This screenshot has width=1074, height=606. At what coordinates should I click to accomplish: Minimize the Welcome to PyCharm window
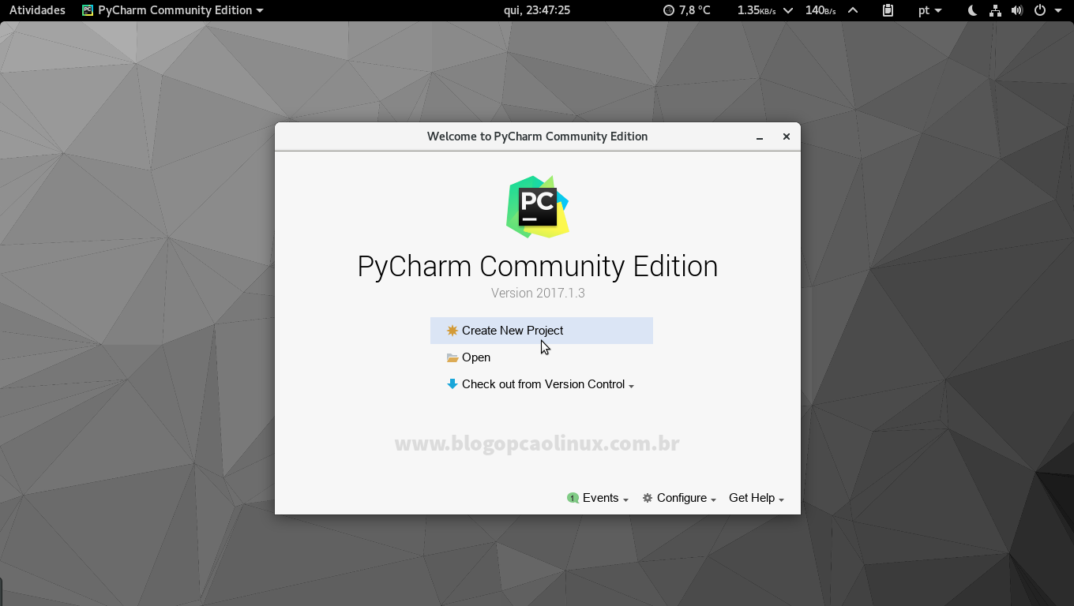pos(760,137)
